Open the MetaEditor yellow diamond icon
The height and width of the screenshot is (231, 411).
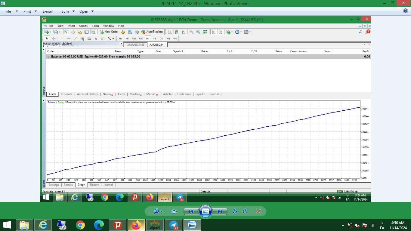tap(123, 32)
